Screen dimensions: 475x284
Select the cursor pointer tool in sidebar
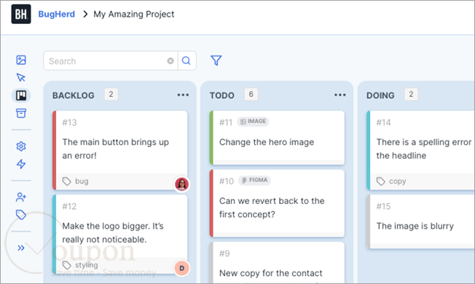click(21, 77)
